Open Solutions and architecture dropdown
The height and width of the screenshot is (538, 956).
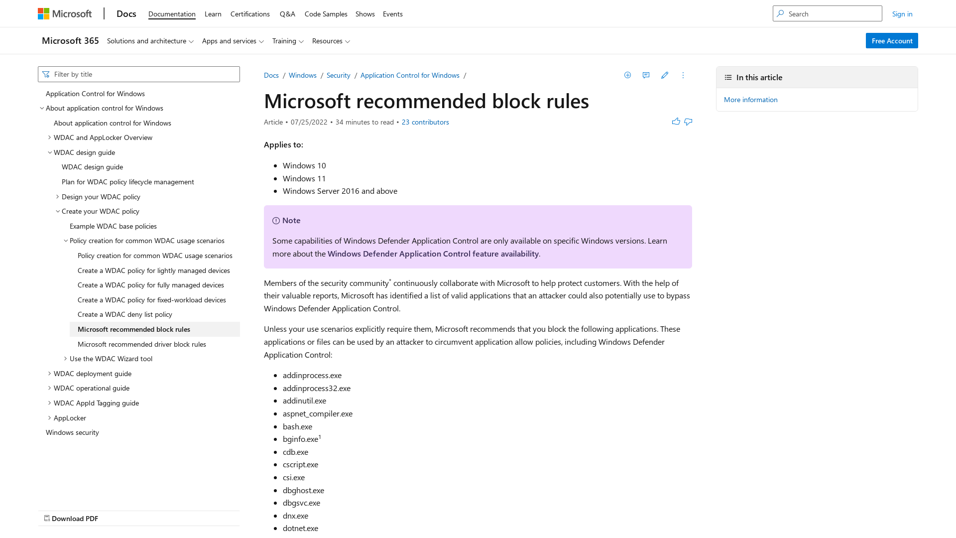coord(150,41)
